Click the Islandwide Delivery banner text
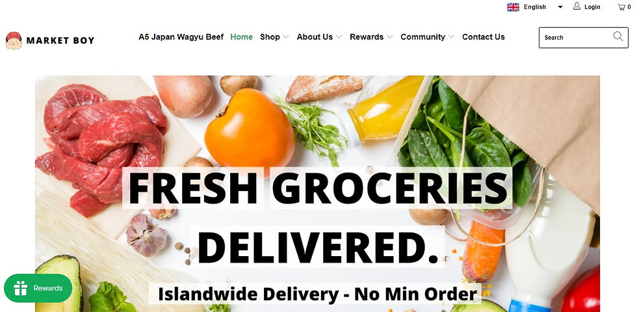The width and height of the screenshot is (637, 312). tap(317, 294)
